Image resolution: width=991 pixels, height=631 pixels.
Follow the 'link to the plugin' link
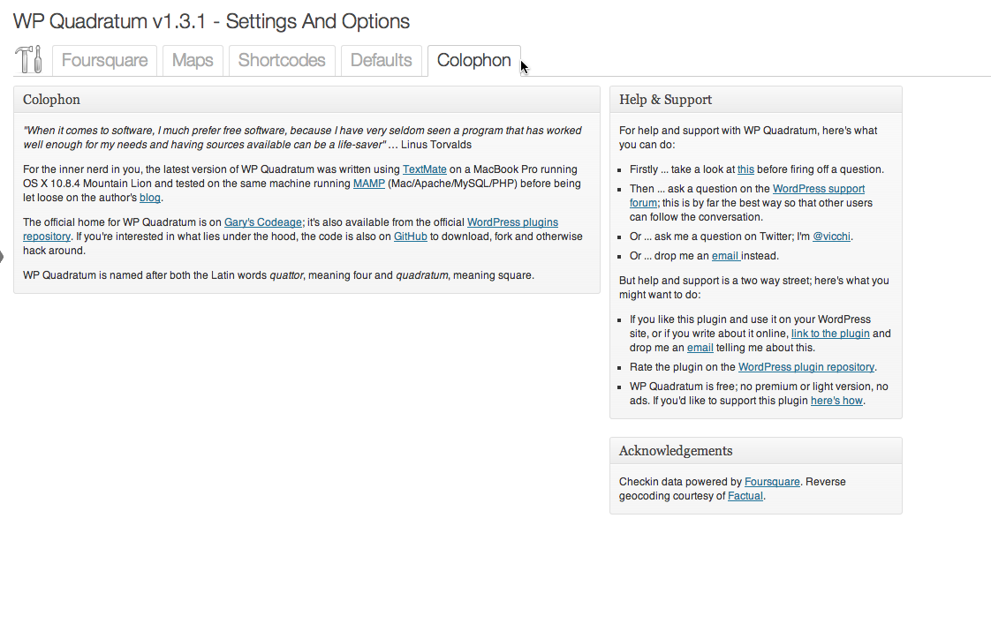pyautogui.click(x=830, y=334)
